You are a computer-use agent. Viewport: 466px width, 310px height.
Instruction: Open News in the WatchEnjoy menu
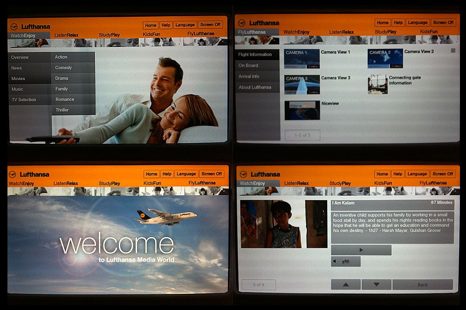[x=30, y=68]
